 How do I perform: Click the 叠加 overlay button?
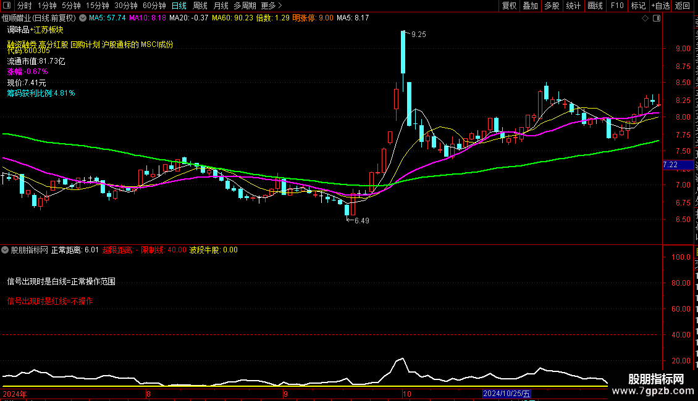pos(531,6)
